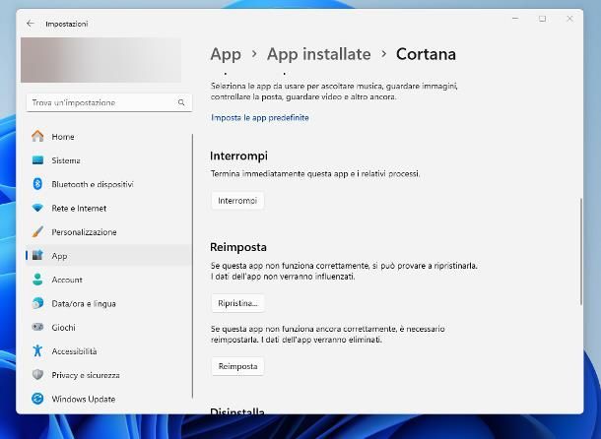The image size is (601, 439).
Task: Open Imposta le app predefinite link
Action: tap(260, 117)
